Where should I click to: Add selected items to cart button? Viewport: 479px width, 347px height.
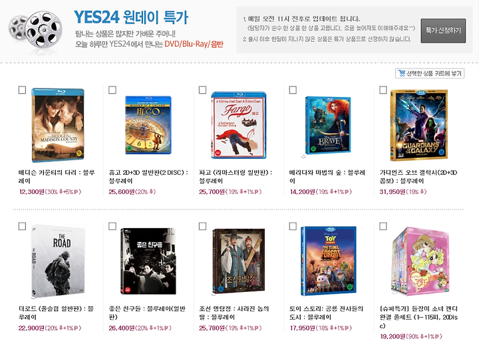(430, 73)
